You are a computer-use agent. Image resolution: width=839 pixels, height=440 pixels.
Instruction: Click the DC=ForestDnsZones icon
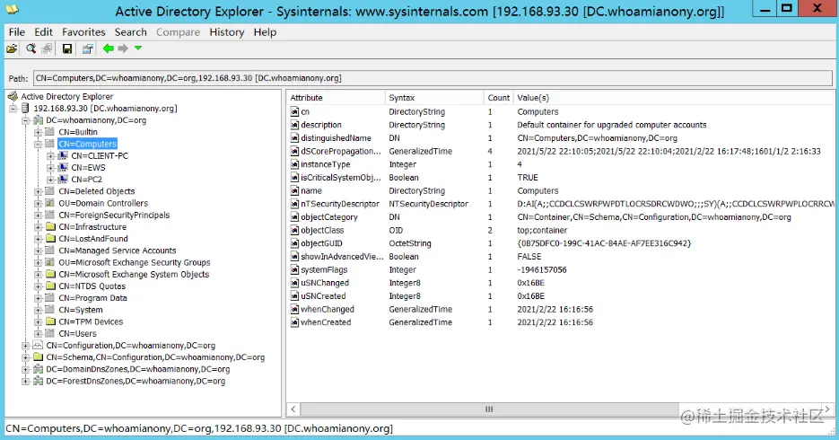coord(38,381)
